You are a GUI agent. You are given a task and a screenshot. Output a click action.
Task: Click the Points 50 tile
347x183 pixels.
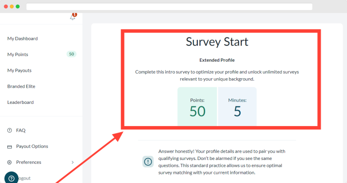coord(197,106)
